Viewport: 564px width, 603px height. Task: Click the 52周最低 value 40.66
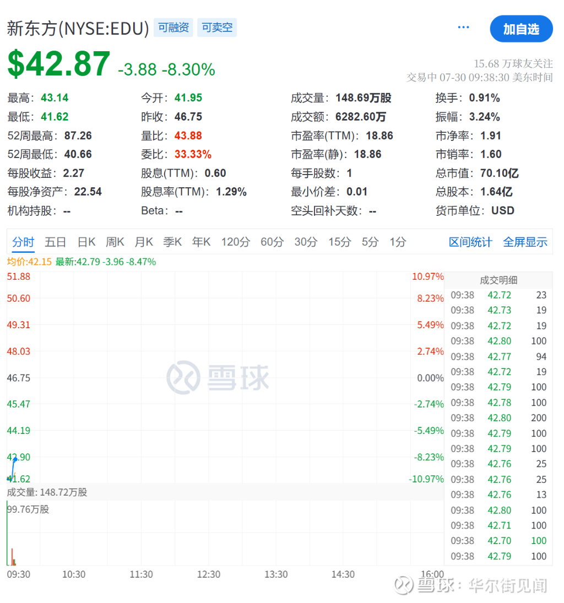click(78, 154)
